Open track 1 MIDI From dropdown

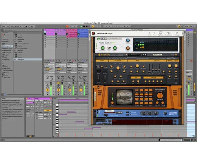click(x=49, y=64)
